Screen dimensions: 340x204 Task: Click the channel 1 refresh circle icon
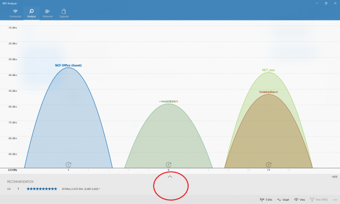click(69, 164)
